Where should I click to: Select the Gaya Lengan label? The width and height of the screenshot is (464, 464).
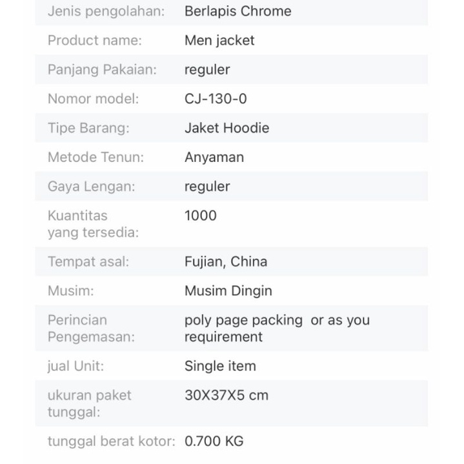(91, 187)
